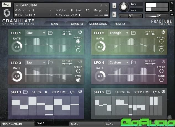Open LFO 3 waveform preset folder
Viewport: 175px width, 127px height.
(50, 62)
